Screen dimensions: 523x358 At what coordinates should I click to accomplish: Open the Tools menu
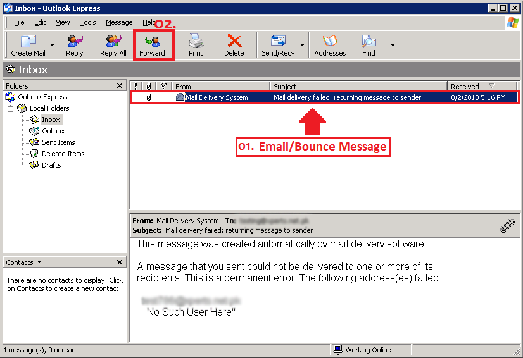tap(88, 22)
